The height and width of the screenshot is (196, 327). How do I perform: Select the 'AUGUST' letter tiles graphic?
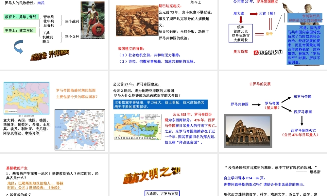pyautogui.click(x=268, y=52)
